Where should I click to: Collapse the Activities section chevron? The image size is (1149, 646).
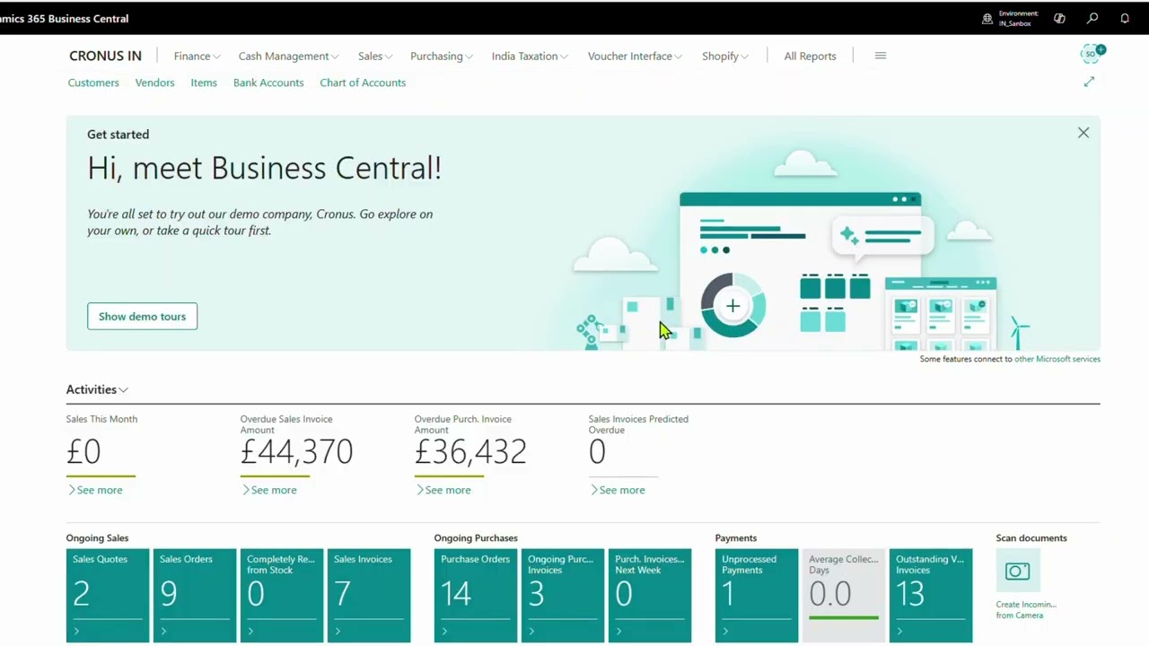pyautogui.click(x=124, y=389)
